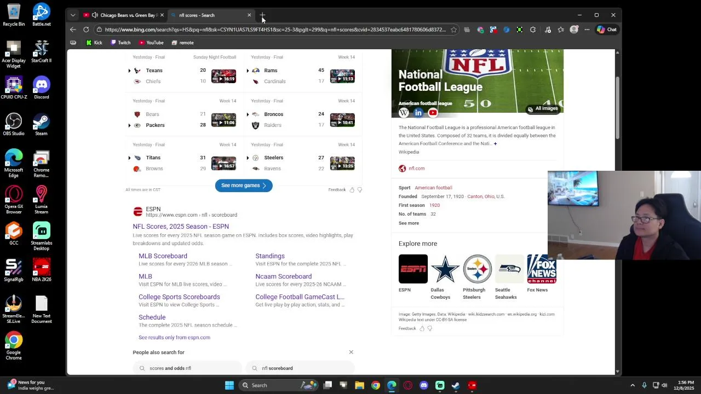Open Twitch bookmark
Viewport: 701px width, 394px height.
pos(121,43)
